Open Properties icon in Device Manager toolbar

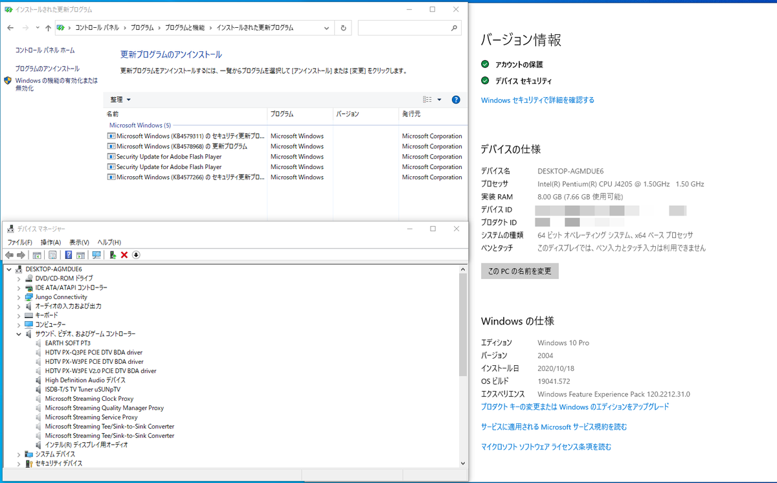tap(52, 255)
